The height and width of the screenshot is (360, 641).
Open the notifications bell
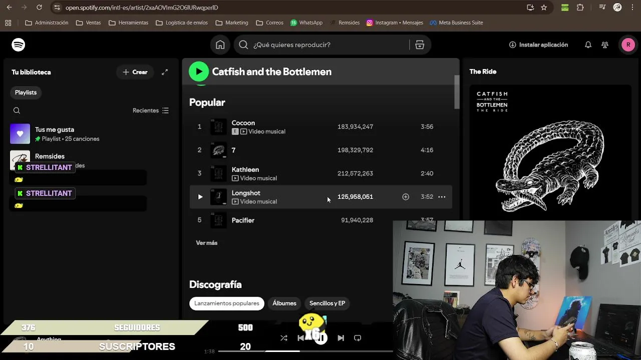point(588,44)
